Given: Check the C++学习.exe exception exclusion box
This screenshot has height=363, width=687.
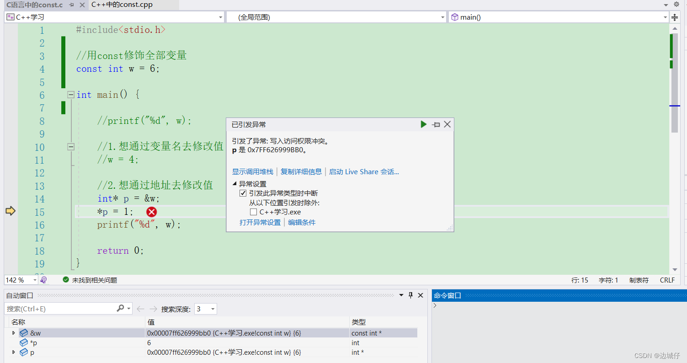Looking at the screenshot, I should (x=253, y=212).
